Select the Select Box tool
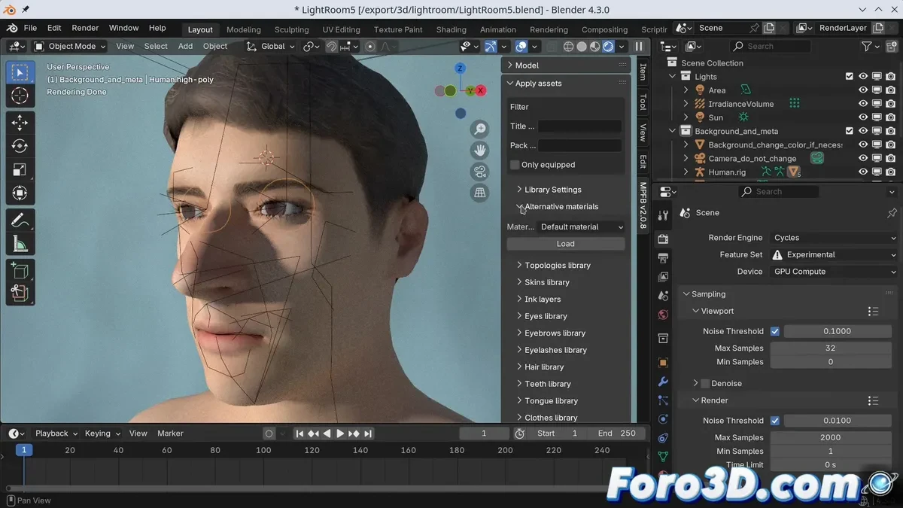903x508 pixels. point(20,72)
